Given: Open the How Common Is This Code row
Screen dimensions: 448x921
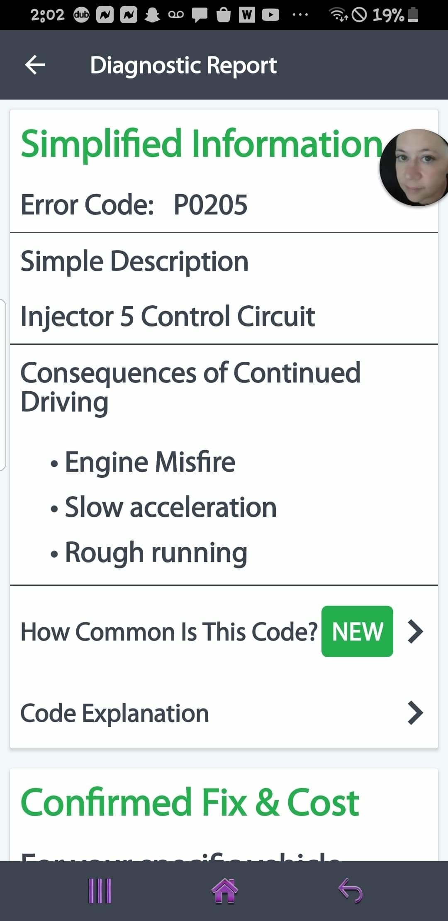Looking at the screenshot, I should click(x=168, y=631).
